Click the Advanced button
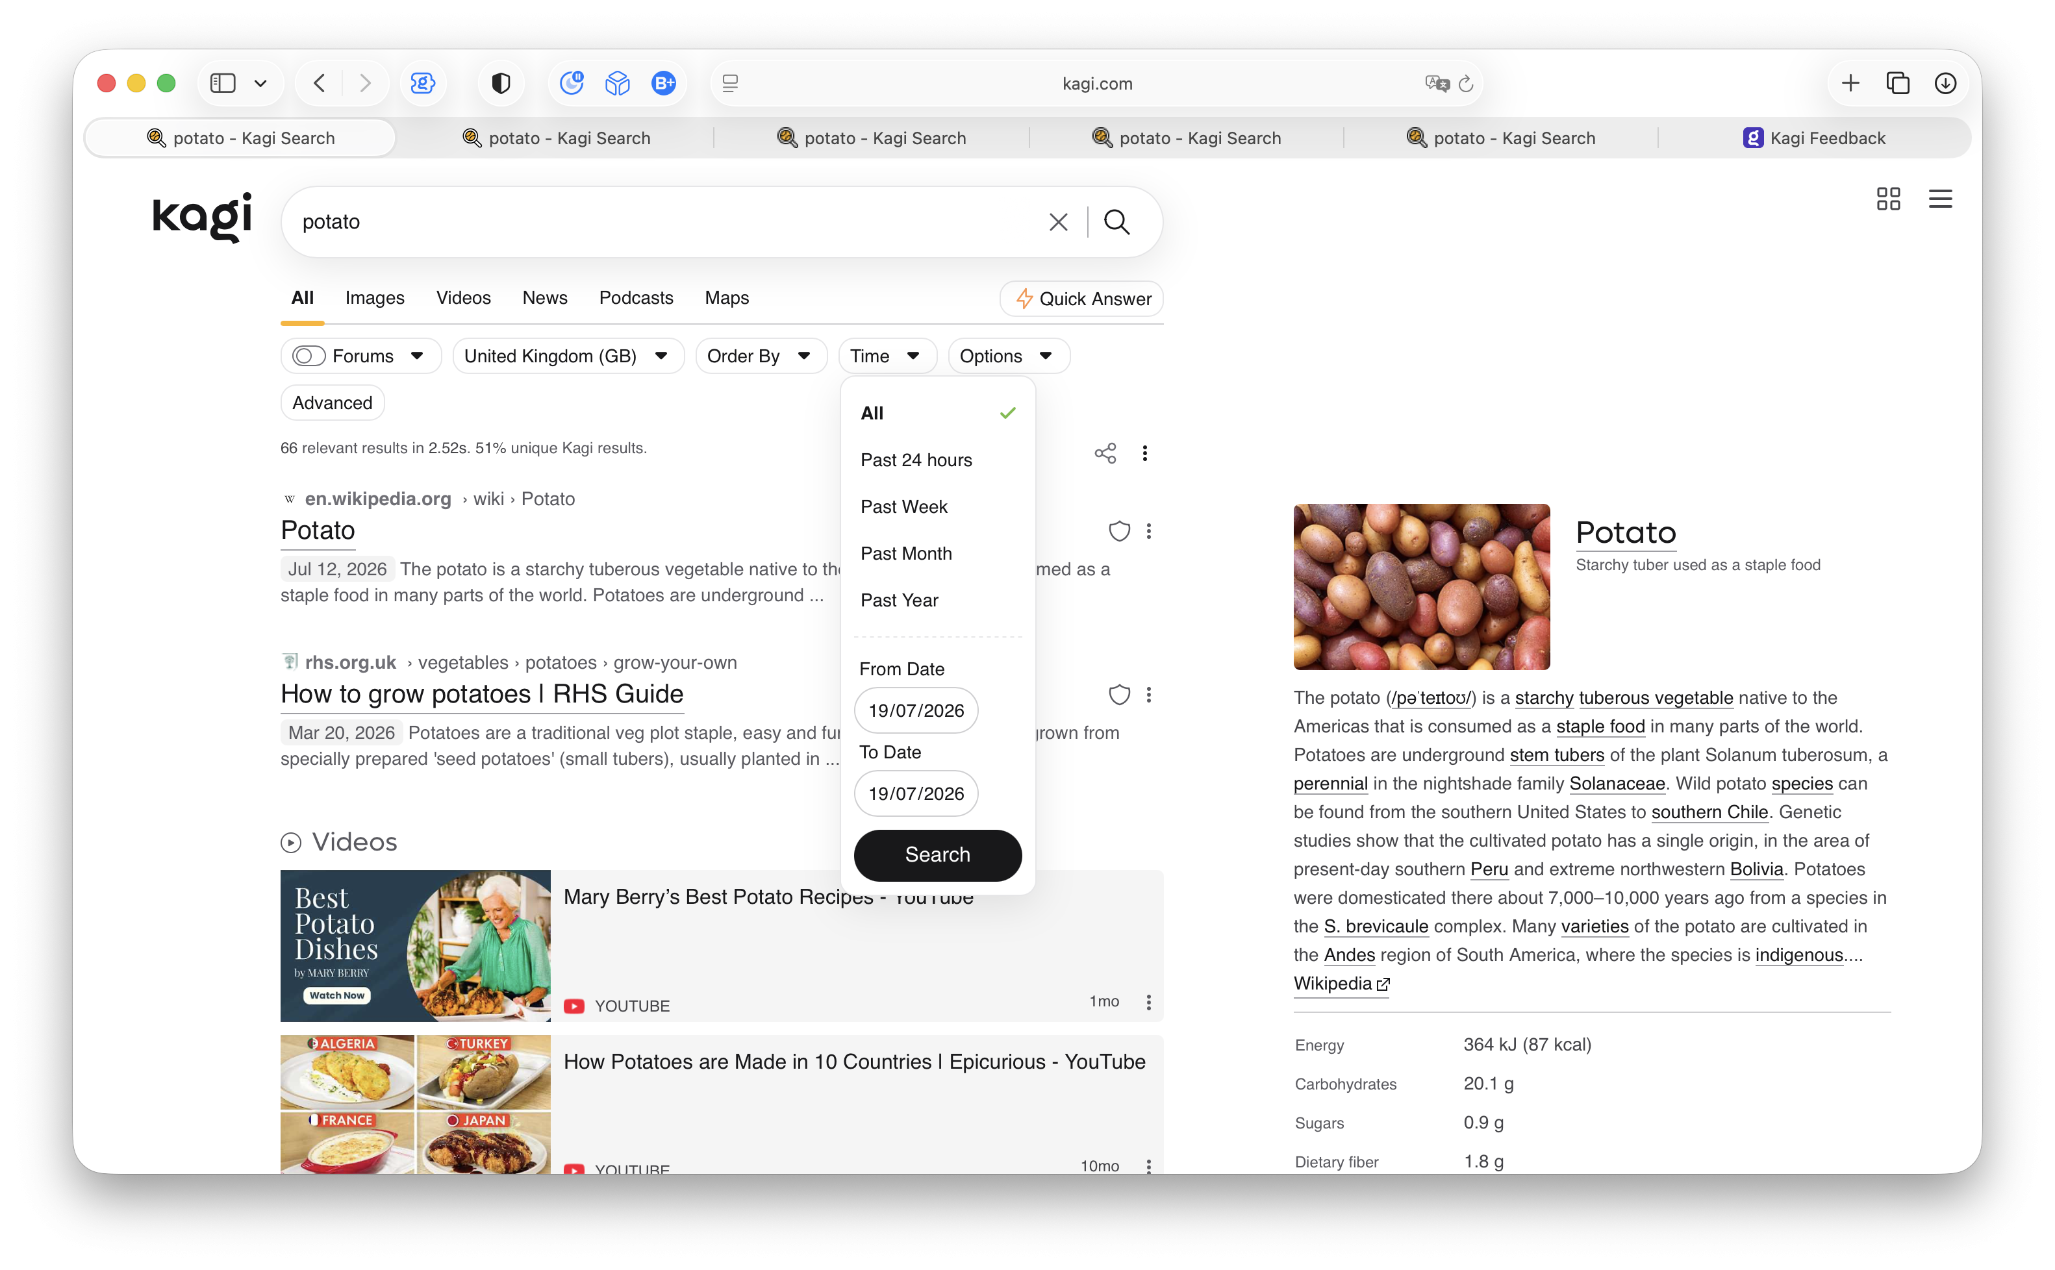Viewport: 2055px width, 1270px height. coord(332,403)
